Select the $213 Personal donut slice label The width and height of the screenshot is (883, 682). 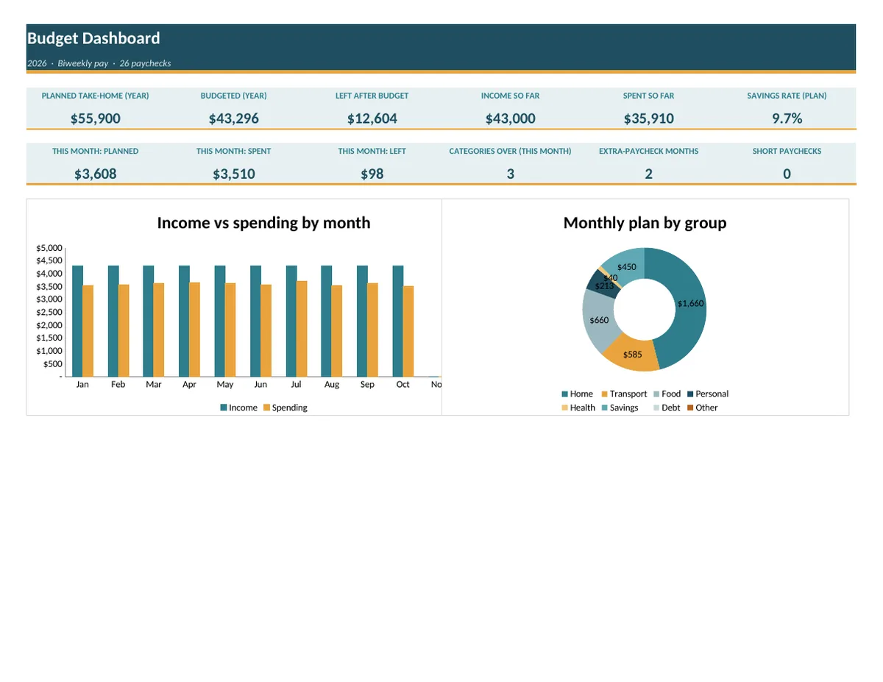(604, 285)
